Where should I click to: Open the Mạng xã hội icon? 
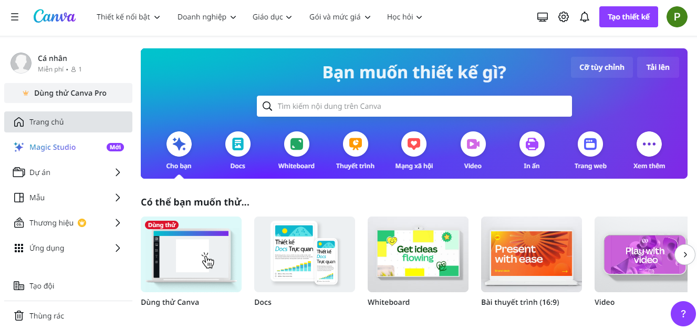click(x=414, y=144)
